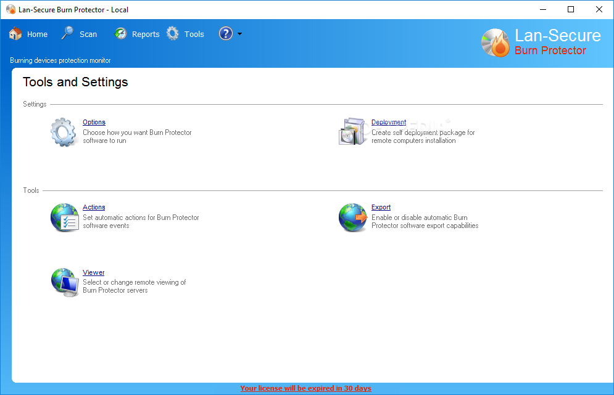Image resolution: width=614 pixels, height=395 pixels.
Task: Open the Home menu label
Action: [x=37, y=35]
